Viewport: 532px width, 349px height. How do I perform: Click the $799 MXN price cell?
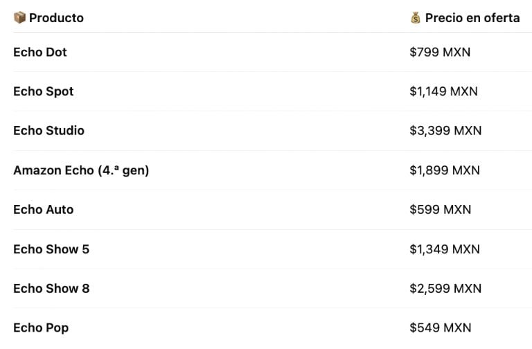pyautogui.click(x=440, y=52)
